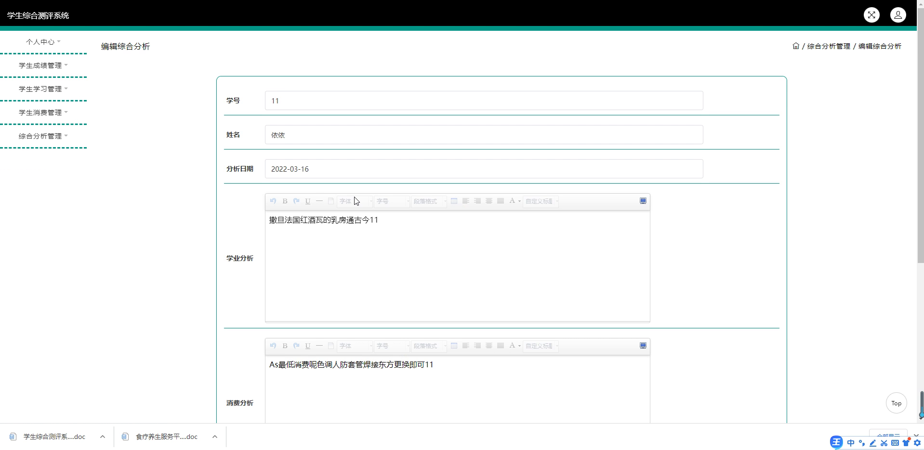This screenshot has height=450, width=924.
Task: Click 学生综合测评系统 header title
Action: (38, 15)
